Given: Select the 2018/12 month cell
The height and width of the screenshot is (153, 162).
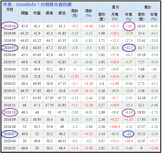Looking at the screenshot, I should (x=10, y=98).
